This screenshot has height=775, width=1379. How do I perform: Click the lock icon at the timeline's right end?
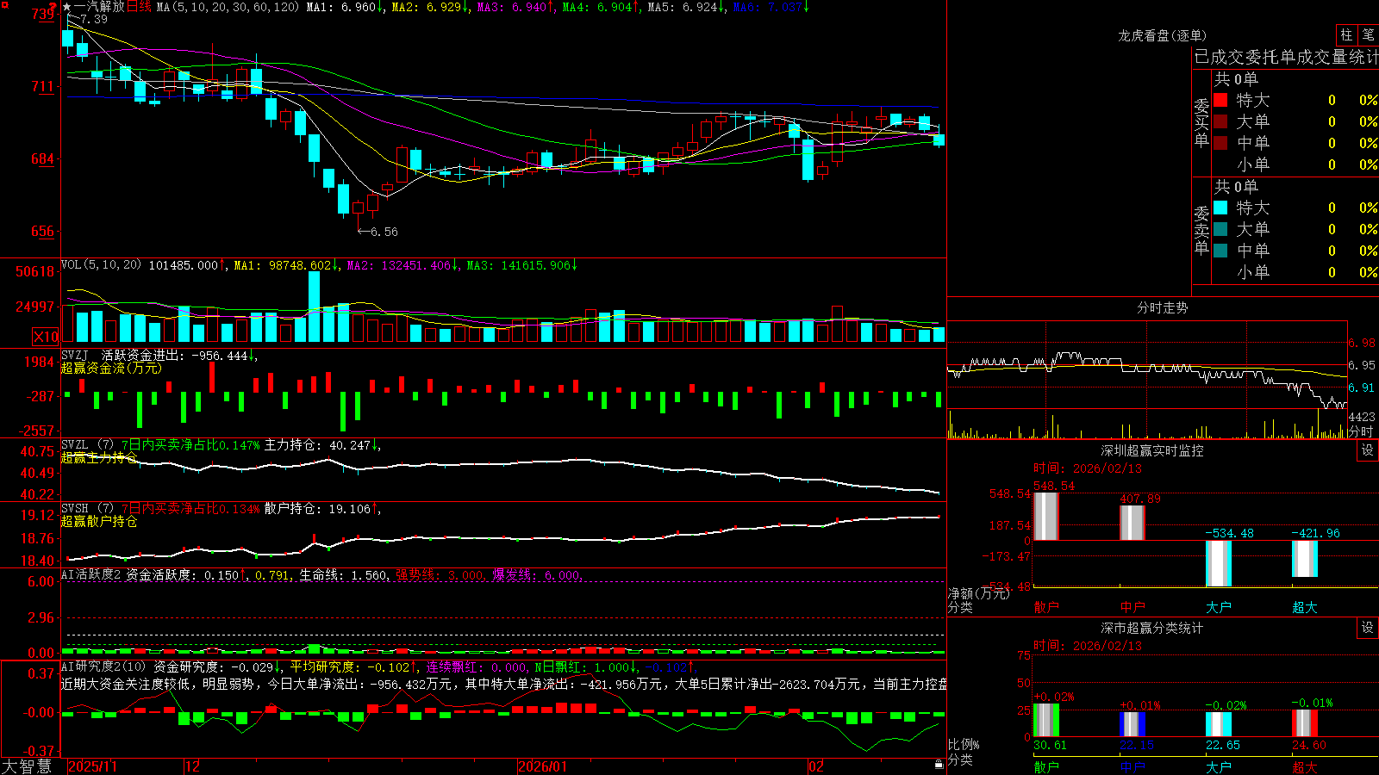939,765
